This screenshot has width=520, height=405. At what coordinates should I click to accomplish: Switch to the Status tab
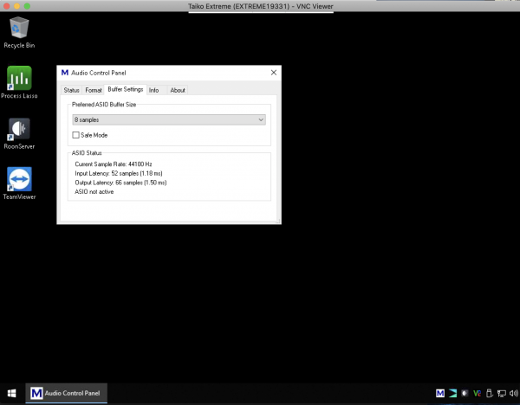[71, 90]
